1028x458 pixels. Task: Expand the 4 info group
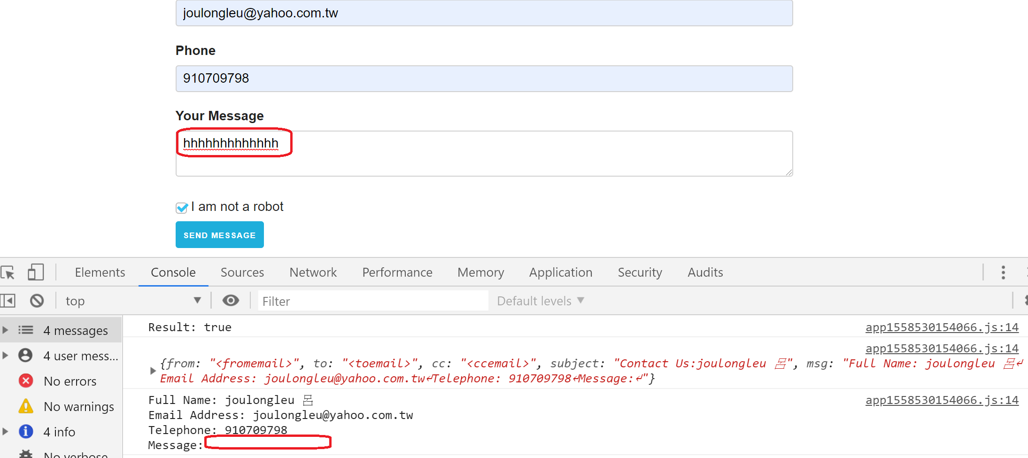(x=5, y=431)
